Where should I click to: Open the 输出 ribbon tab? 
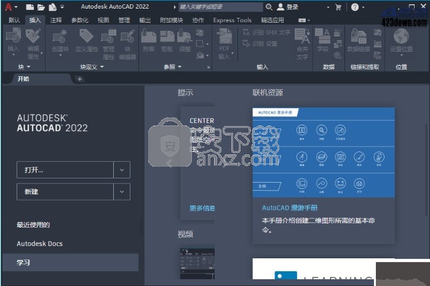[x=145, y=20]
